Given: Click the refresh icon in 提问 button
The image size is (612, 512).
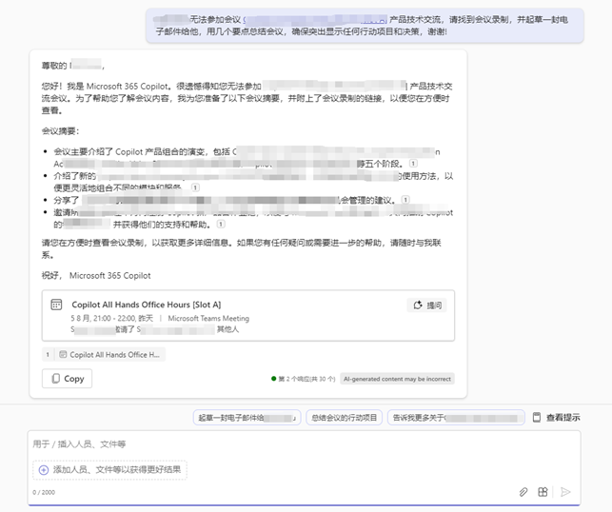Looking at the screenshot, I should 418,305.
